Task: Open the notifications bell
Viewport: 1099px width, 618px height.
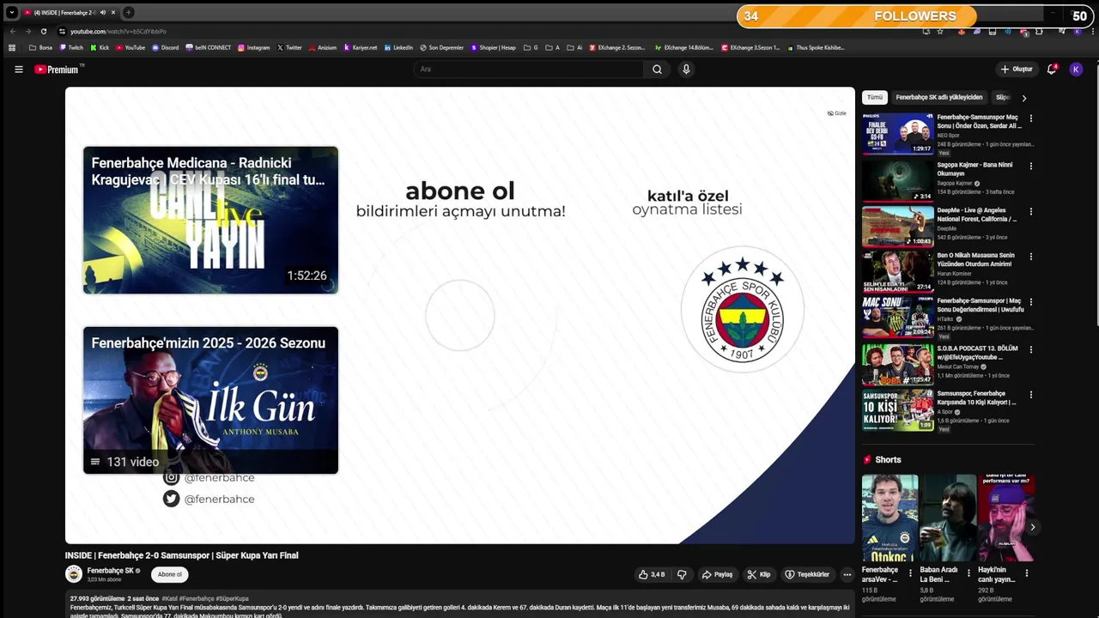Action: [x=1052, y=70]
